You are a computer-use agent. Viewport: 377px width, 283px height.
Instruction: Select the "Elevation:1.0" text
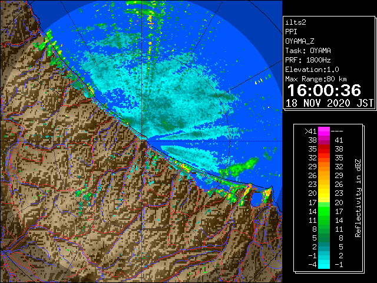click(312, 70)
